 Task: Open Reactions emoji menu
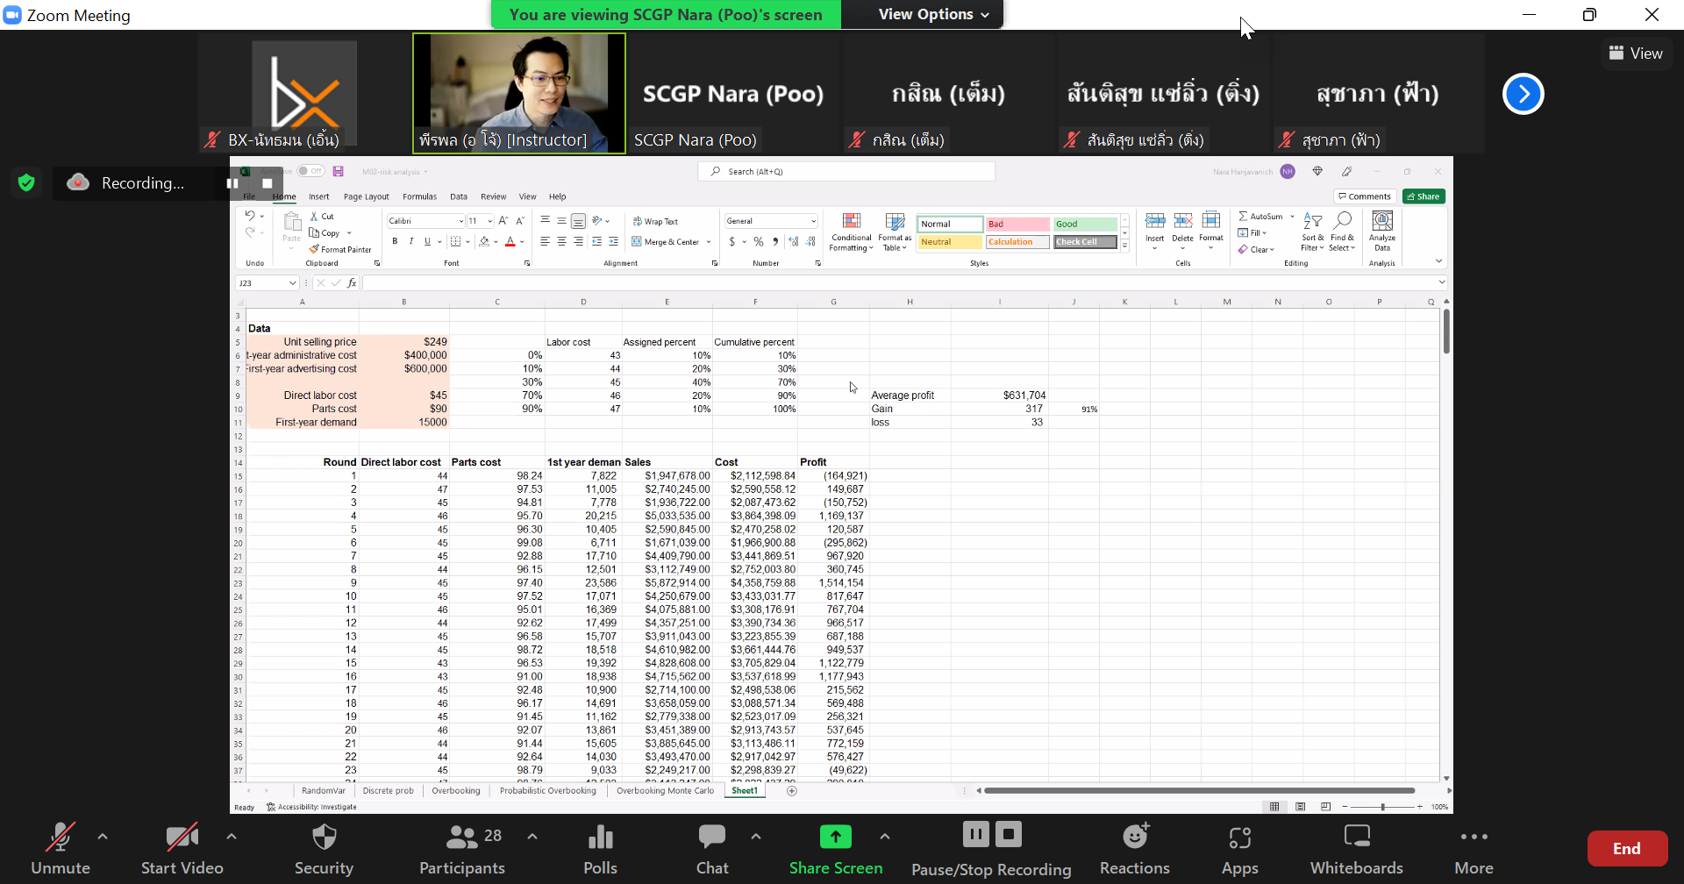pyautogui.click(x=1135, y=838)
